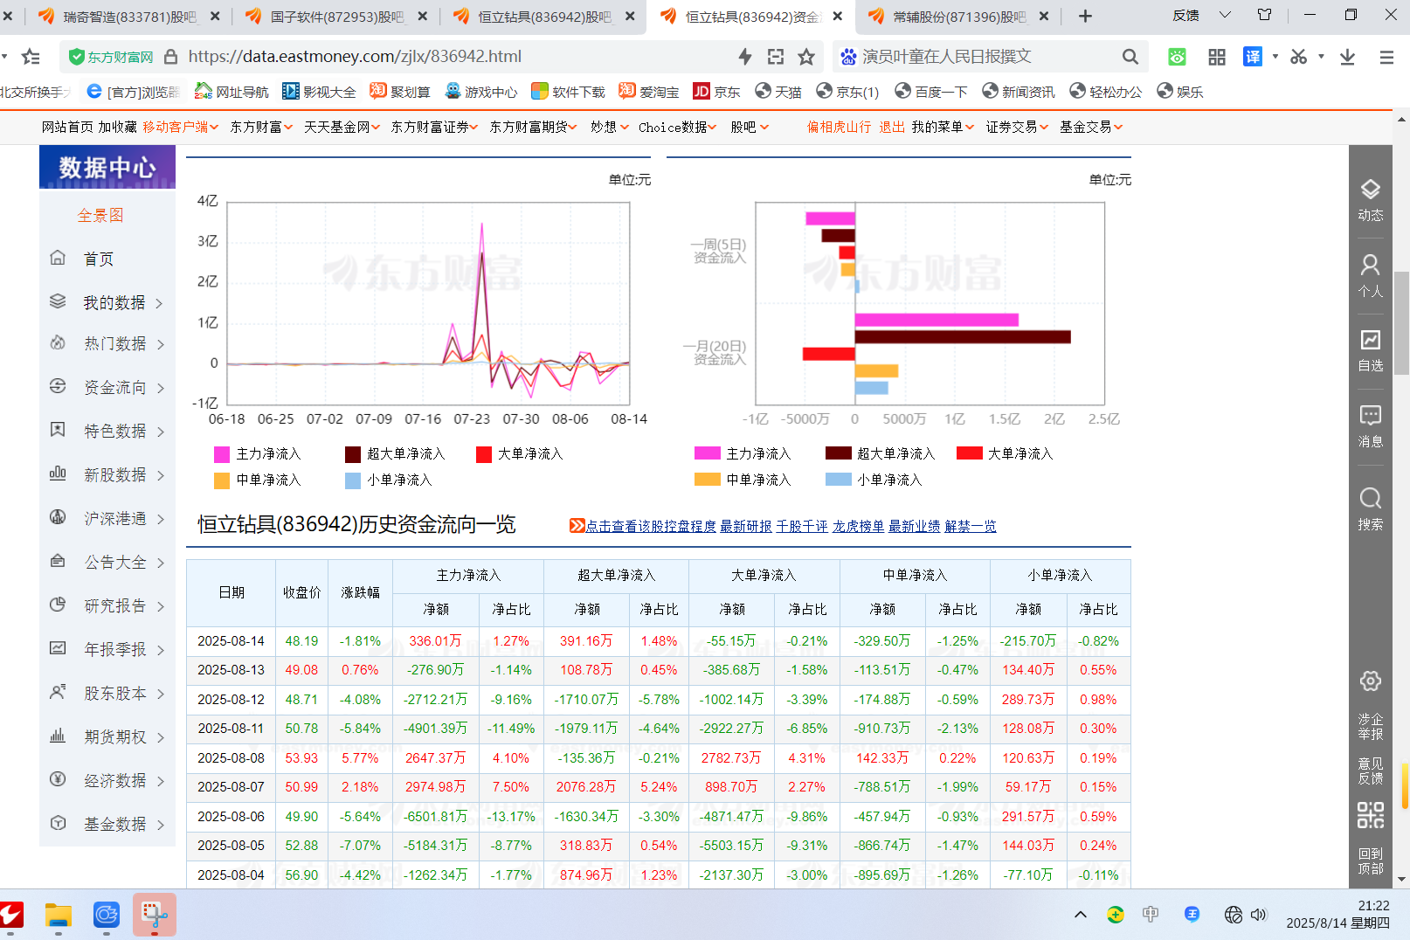Click the translate 译 icon
Image resolution: width=1410 pixels, height=940 pixels.
pyautogui.click(x=1253, y=57)
